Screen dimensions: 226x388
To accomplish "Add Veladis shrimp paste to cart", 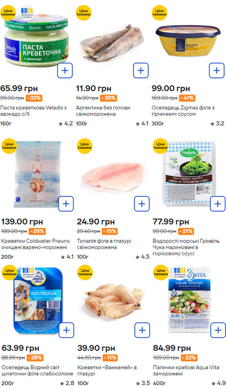I will [x=65, y=71].
